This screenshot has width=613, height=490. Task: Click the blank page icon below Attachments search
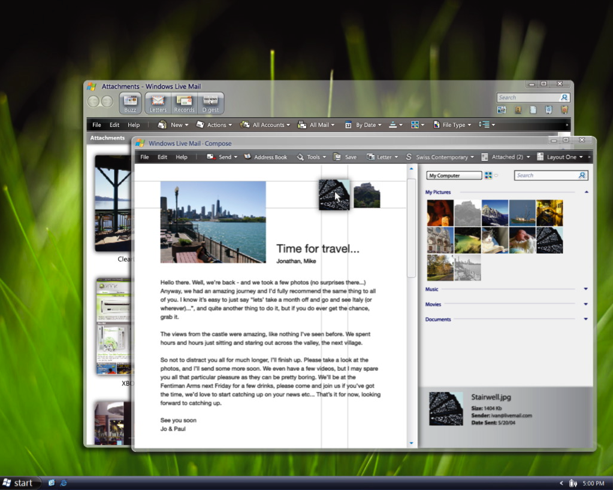click(533, 109)
